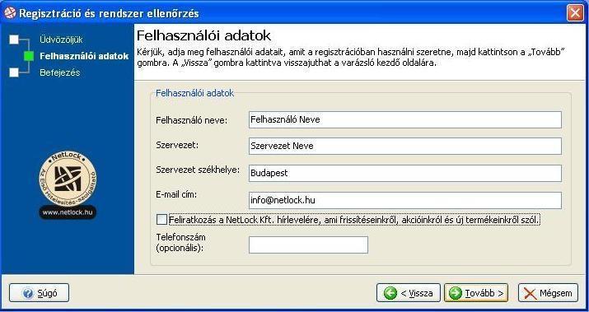Close the registration window with X button
Screen dimensions: 589x312
pos(575,13)
